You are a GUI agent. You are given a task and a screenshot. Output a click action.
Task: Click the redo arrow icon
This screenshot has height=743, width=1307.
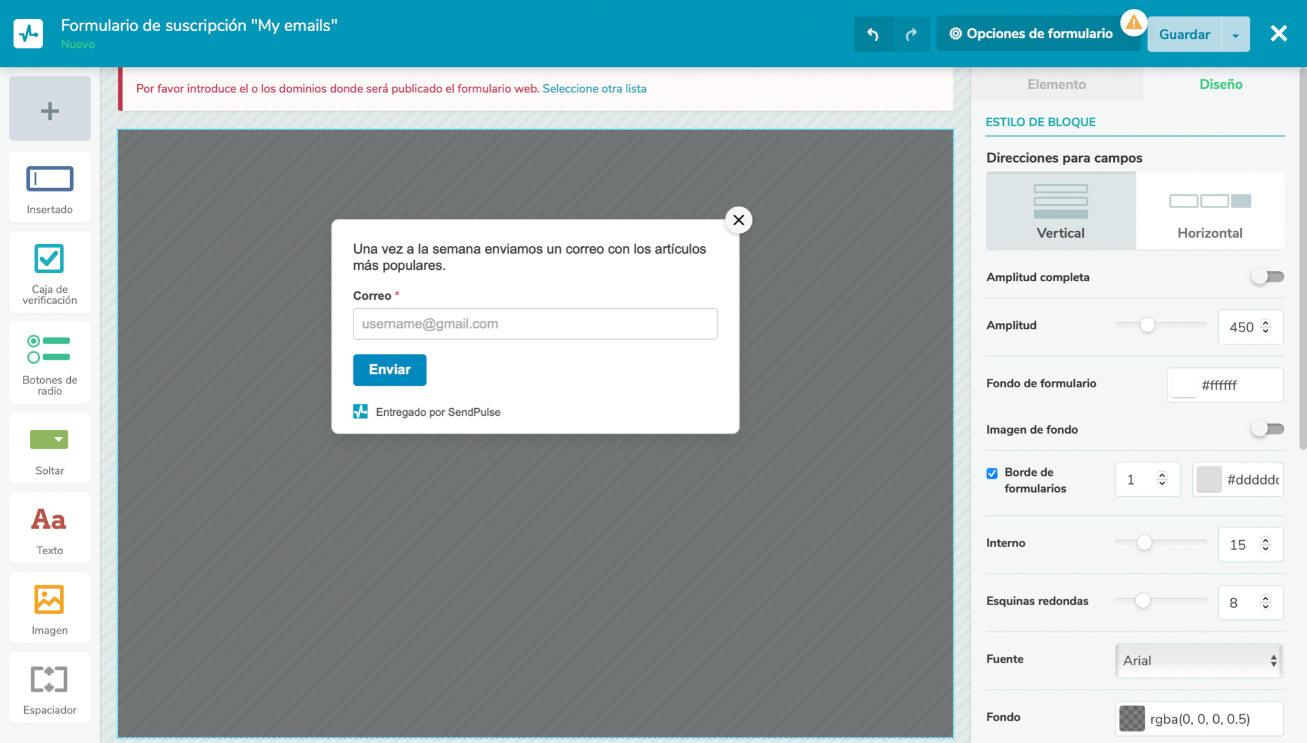click(911, 34)
